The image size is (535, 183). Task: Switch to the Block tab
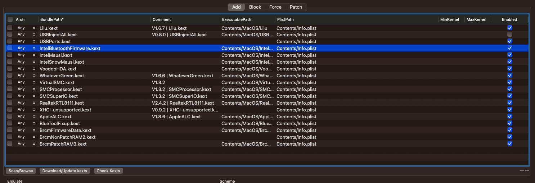click(x=255, y=7)
